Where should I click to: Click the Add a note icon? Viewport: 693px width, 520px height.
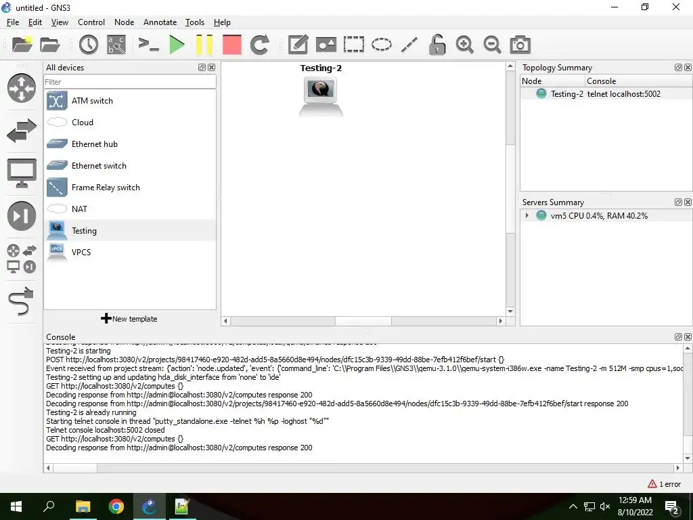click(298, 45)
